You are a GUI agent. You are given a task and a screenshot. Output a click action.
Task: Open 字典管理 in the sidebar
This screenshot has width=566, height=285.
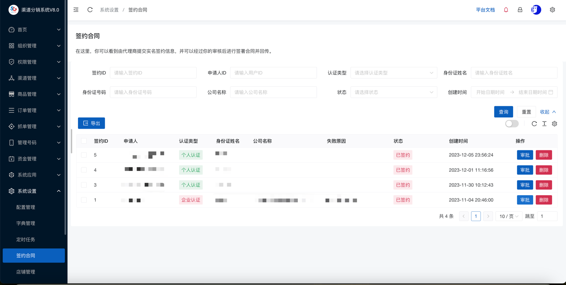tap(26, 223)
